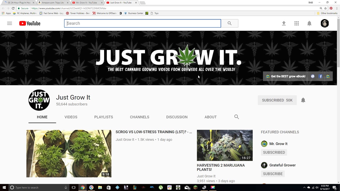340x191 pixels.
Task: Toggle the channel notification bell
Action: [303, 100]
